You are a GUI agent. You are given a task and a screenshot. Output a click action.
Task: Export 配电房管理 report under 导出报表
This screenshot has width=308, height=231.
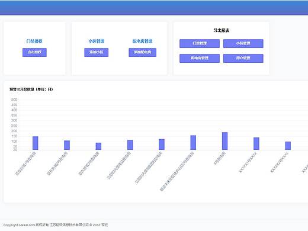tap(200, 58)
